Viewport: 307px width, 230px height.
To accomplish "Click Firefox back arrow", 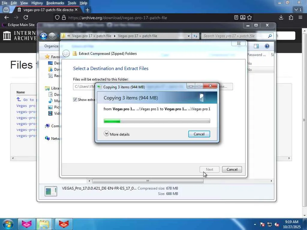I will (x=7, y=17).
